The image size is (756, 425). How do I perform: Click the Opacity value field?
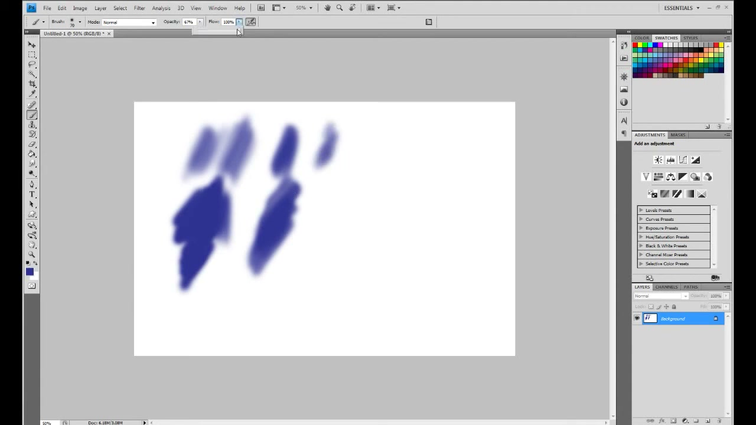tap(188, 22)
